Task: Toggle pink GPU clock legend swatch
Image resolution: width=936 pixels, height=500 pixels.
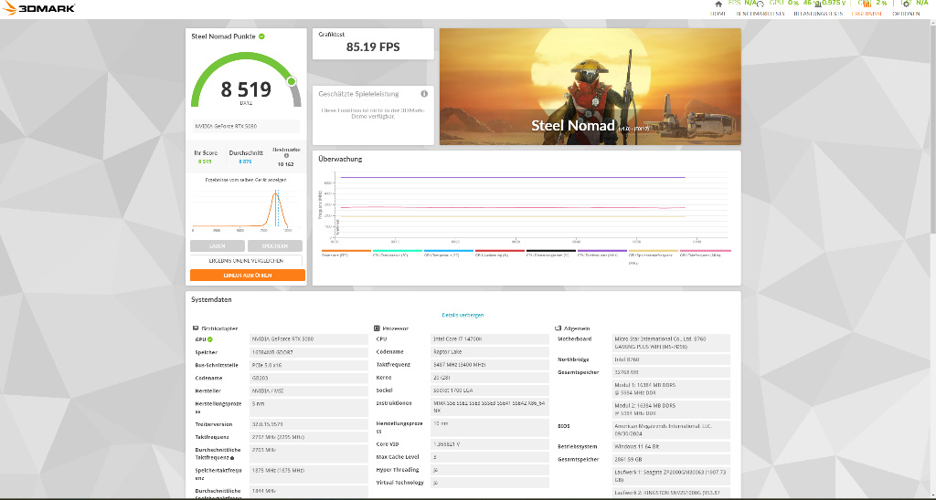Action: coord(705,251)
